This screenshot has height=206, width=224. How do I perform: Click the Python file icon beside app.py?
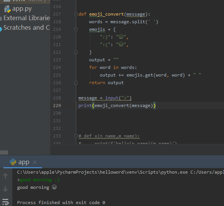coord(8,9)
